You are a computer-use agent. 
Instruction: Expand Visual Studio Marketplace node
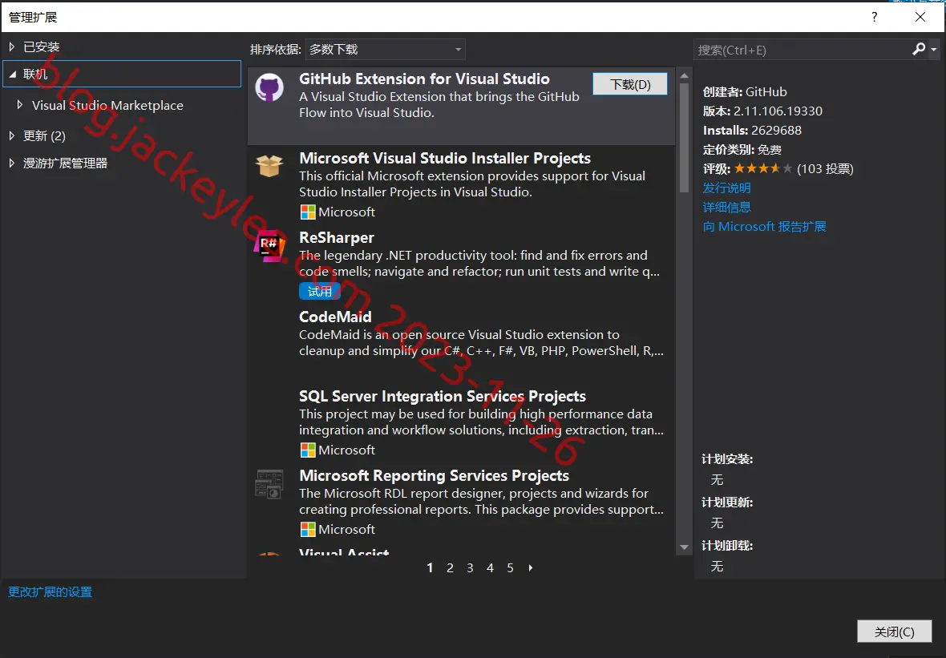[20, 105]
